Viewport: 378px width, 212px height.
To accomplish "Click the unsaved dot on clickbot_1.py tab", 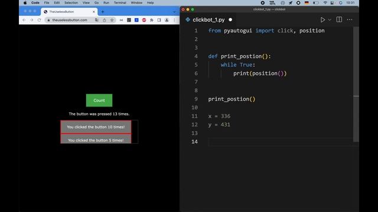I will pos(230,19).
